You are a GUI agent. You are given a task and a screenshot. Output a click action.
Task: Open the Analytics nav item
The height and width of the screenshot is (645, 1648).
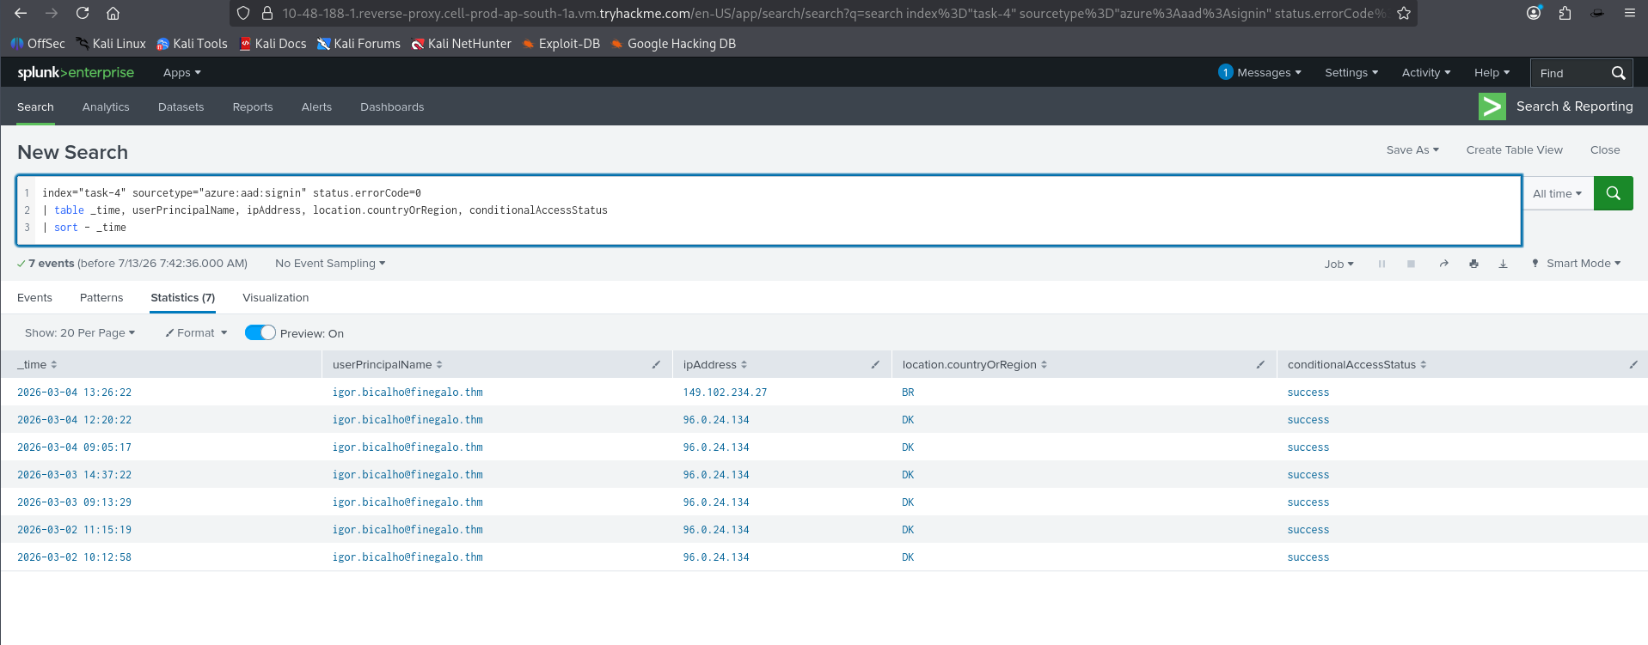tap(106, 106)
